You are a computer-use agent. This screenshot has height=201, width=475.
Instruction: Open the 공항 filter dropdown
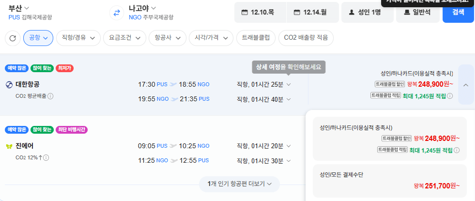point(38,38)
